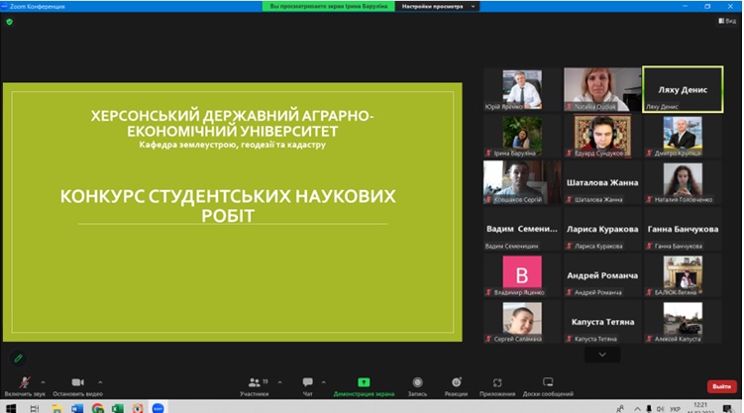Open the Вид view layout menu

click(727, 21)
